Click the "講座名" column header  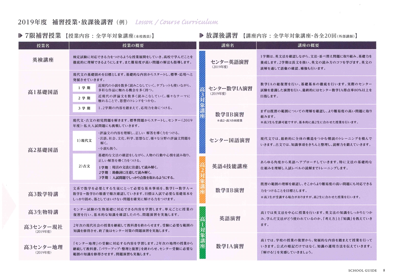228,46
